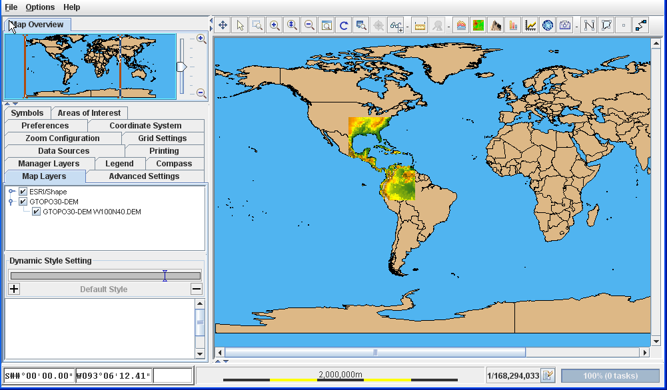The height and width of the screenshot is (390, 667).
Task: Click the camera snapshot icon
Action: pyautogui.click(x=565, y=25)
